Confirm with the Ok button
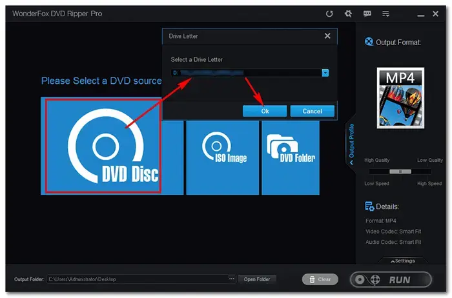452x298 pixels. (x=265, y=111)
